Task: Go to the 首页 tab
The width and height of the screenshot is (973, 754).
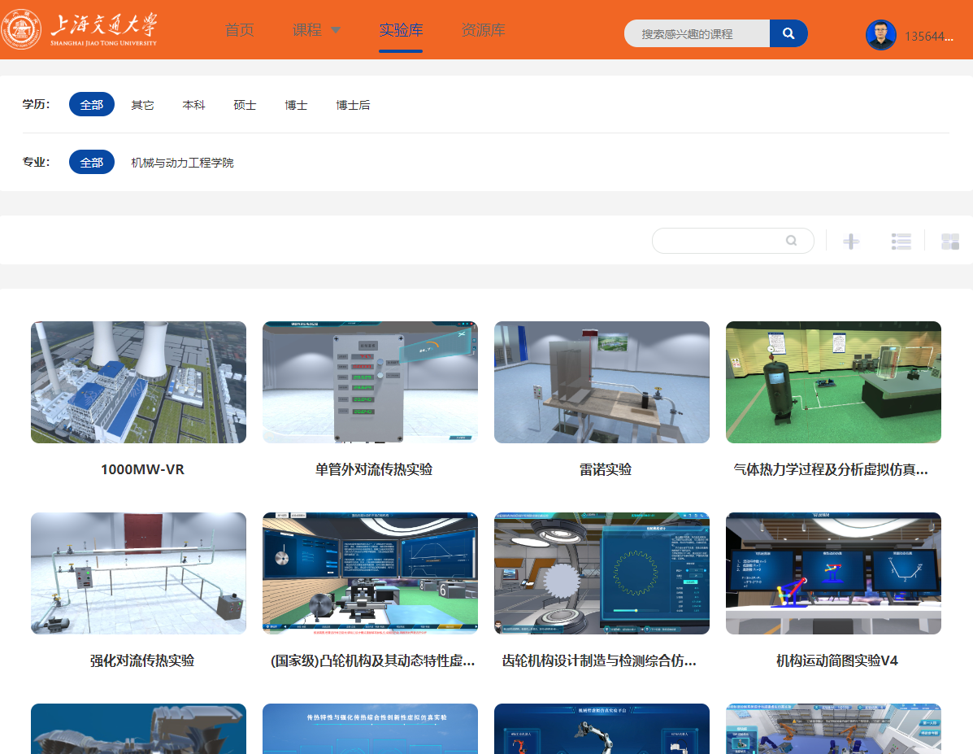Action: pyautogui.click(x=239, y=30)
